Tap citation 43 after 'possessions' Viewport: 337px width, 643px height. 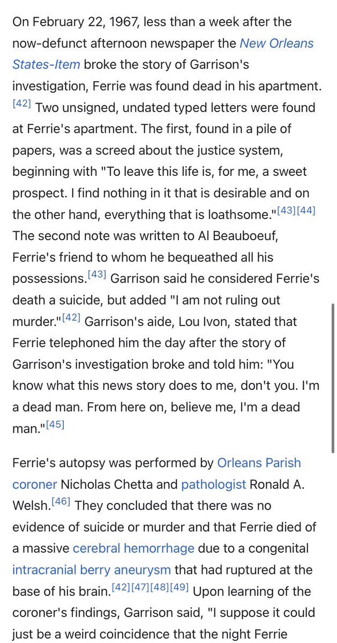pyautogui.click(x=96, y=276)
